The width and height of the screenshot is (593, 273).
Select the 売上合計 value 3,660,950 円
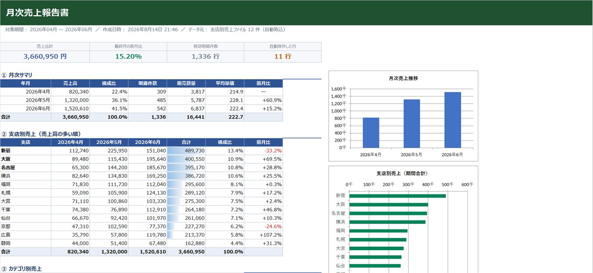(x=45, y=56)
